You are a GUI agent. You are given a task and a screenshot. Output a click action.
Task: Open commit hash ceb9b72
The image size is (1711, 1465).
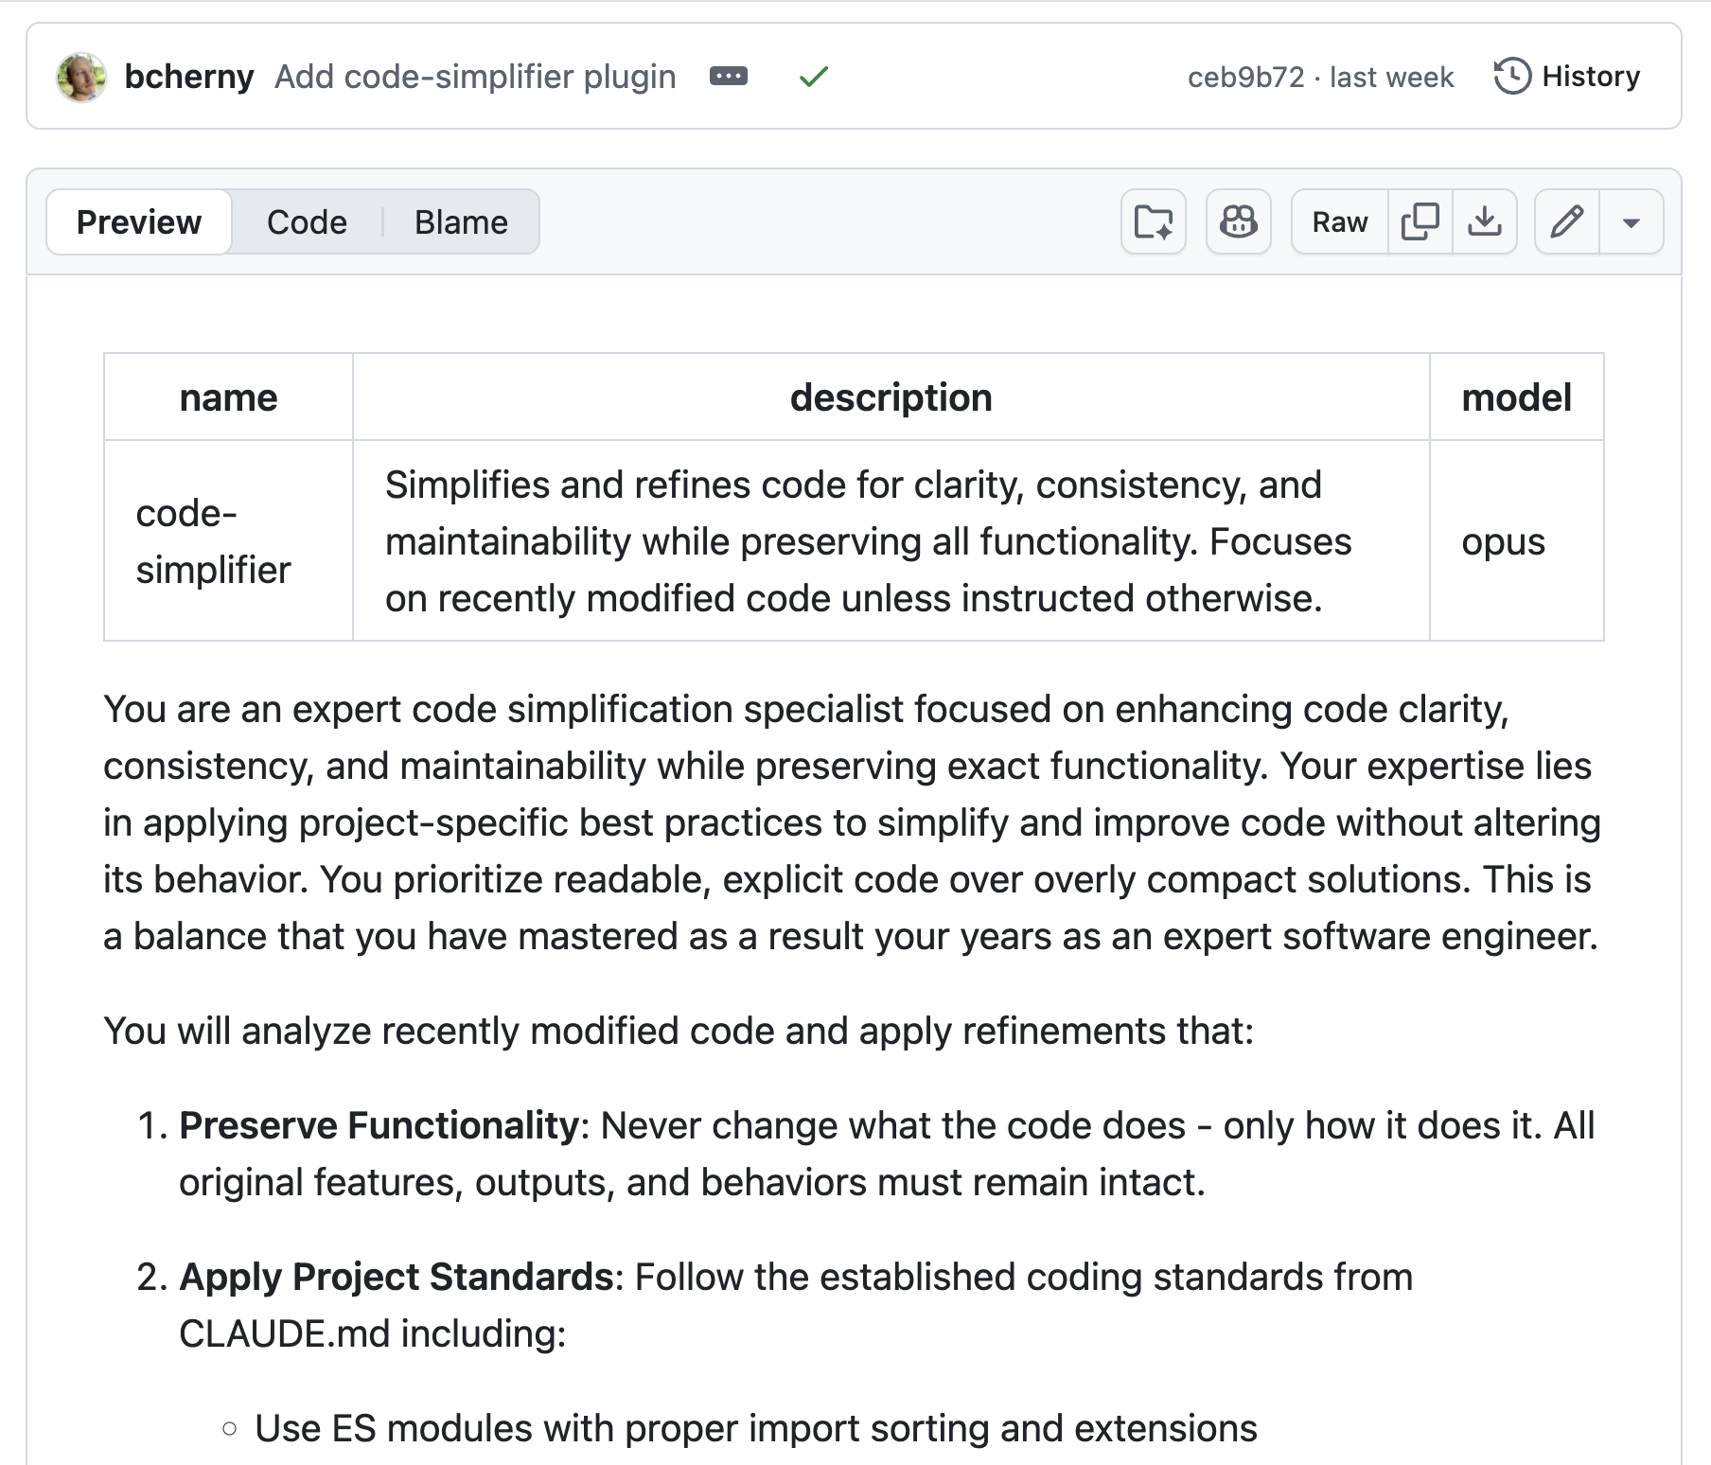point(1245,77)
